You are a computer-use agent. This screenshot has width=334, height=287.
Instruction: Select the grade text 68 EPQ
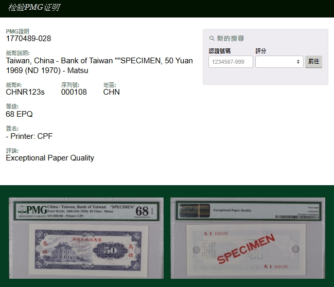(19, 114)
